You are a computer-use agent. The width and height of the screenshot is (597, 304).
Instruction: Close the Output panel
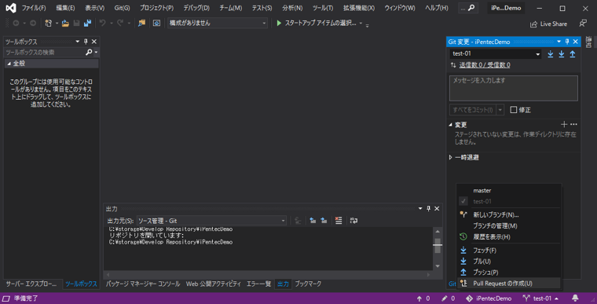tap(437, 208)
